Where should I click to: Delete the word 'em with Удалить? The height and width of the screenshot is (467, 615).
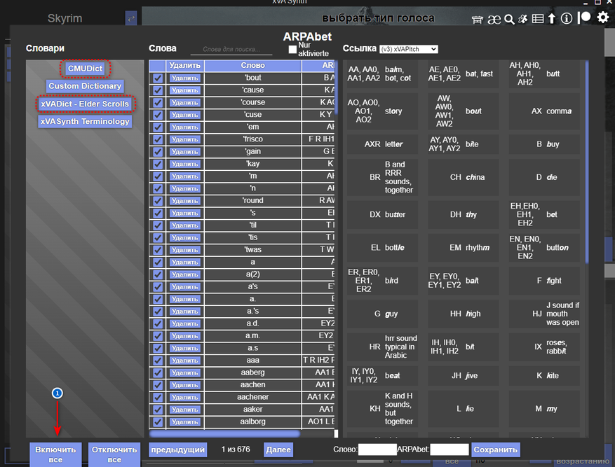point(184,127)
